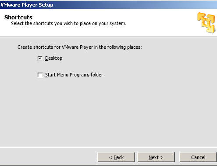Cancel the VMware Player setup

(x=198, y=157)
